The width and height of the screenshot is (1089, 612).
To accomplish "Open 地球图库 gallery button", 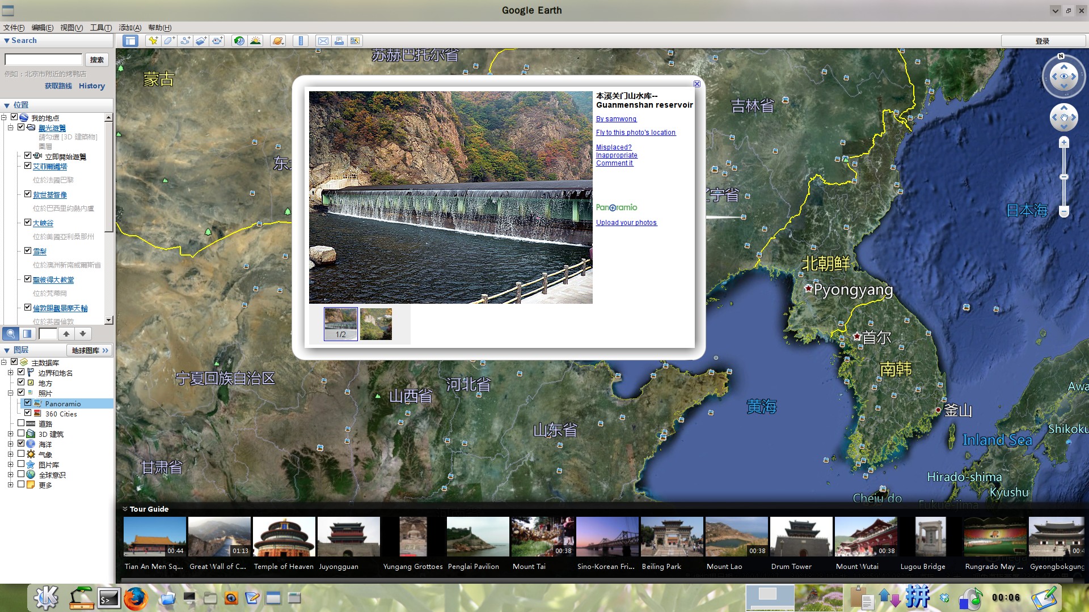I will coord(89,351).
